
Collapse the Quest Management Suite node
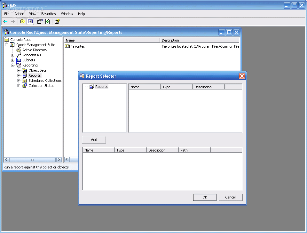6,45
